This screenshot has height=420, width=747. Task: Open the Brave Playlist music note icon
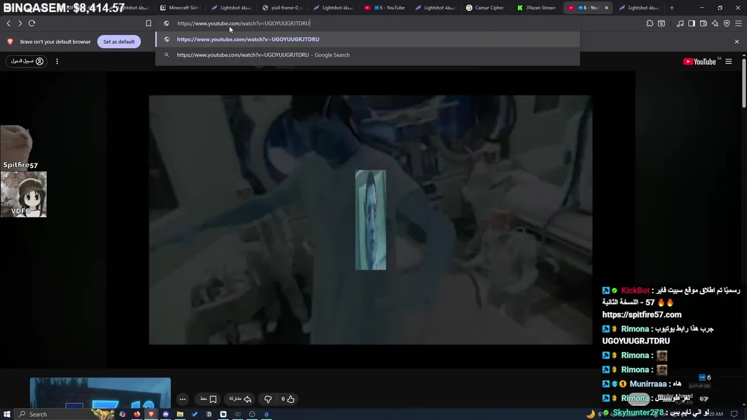(x=680, y=23)
